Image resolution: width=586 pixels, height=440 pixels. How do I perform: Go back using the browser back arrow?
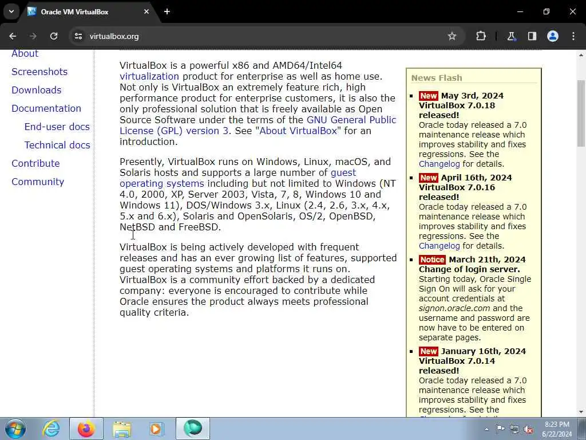click(x=13, y=36)
